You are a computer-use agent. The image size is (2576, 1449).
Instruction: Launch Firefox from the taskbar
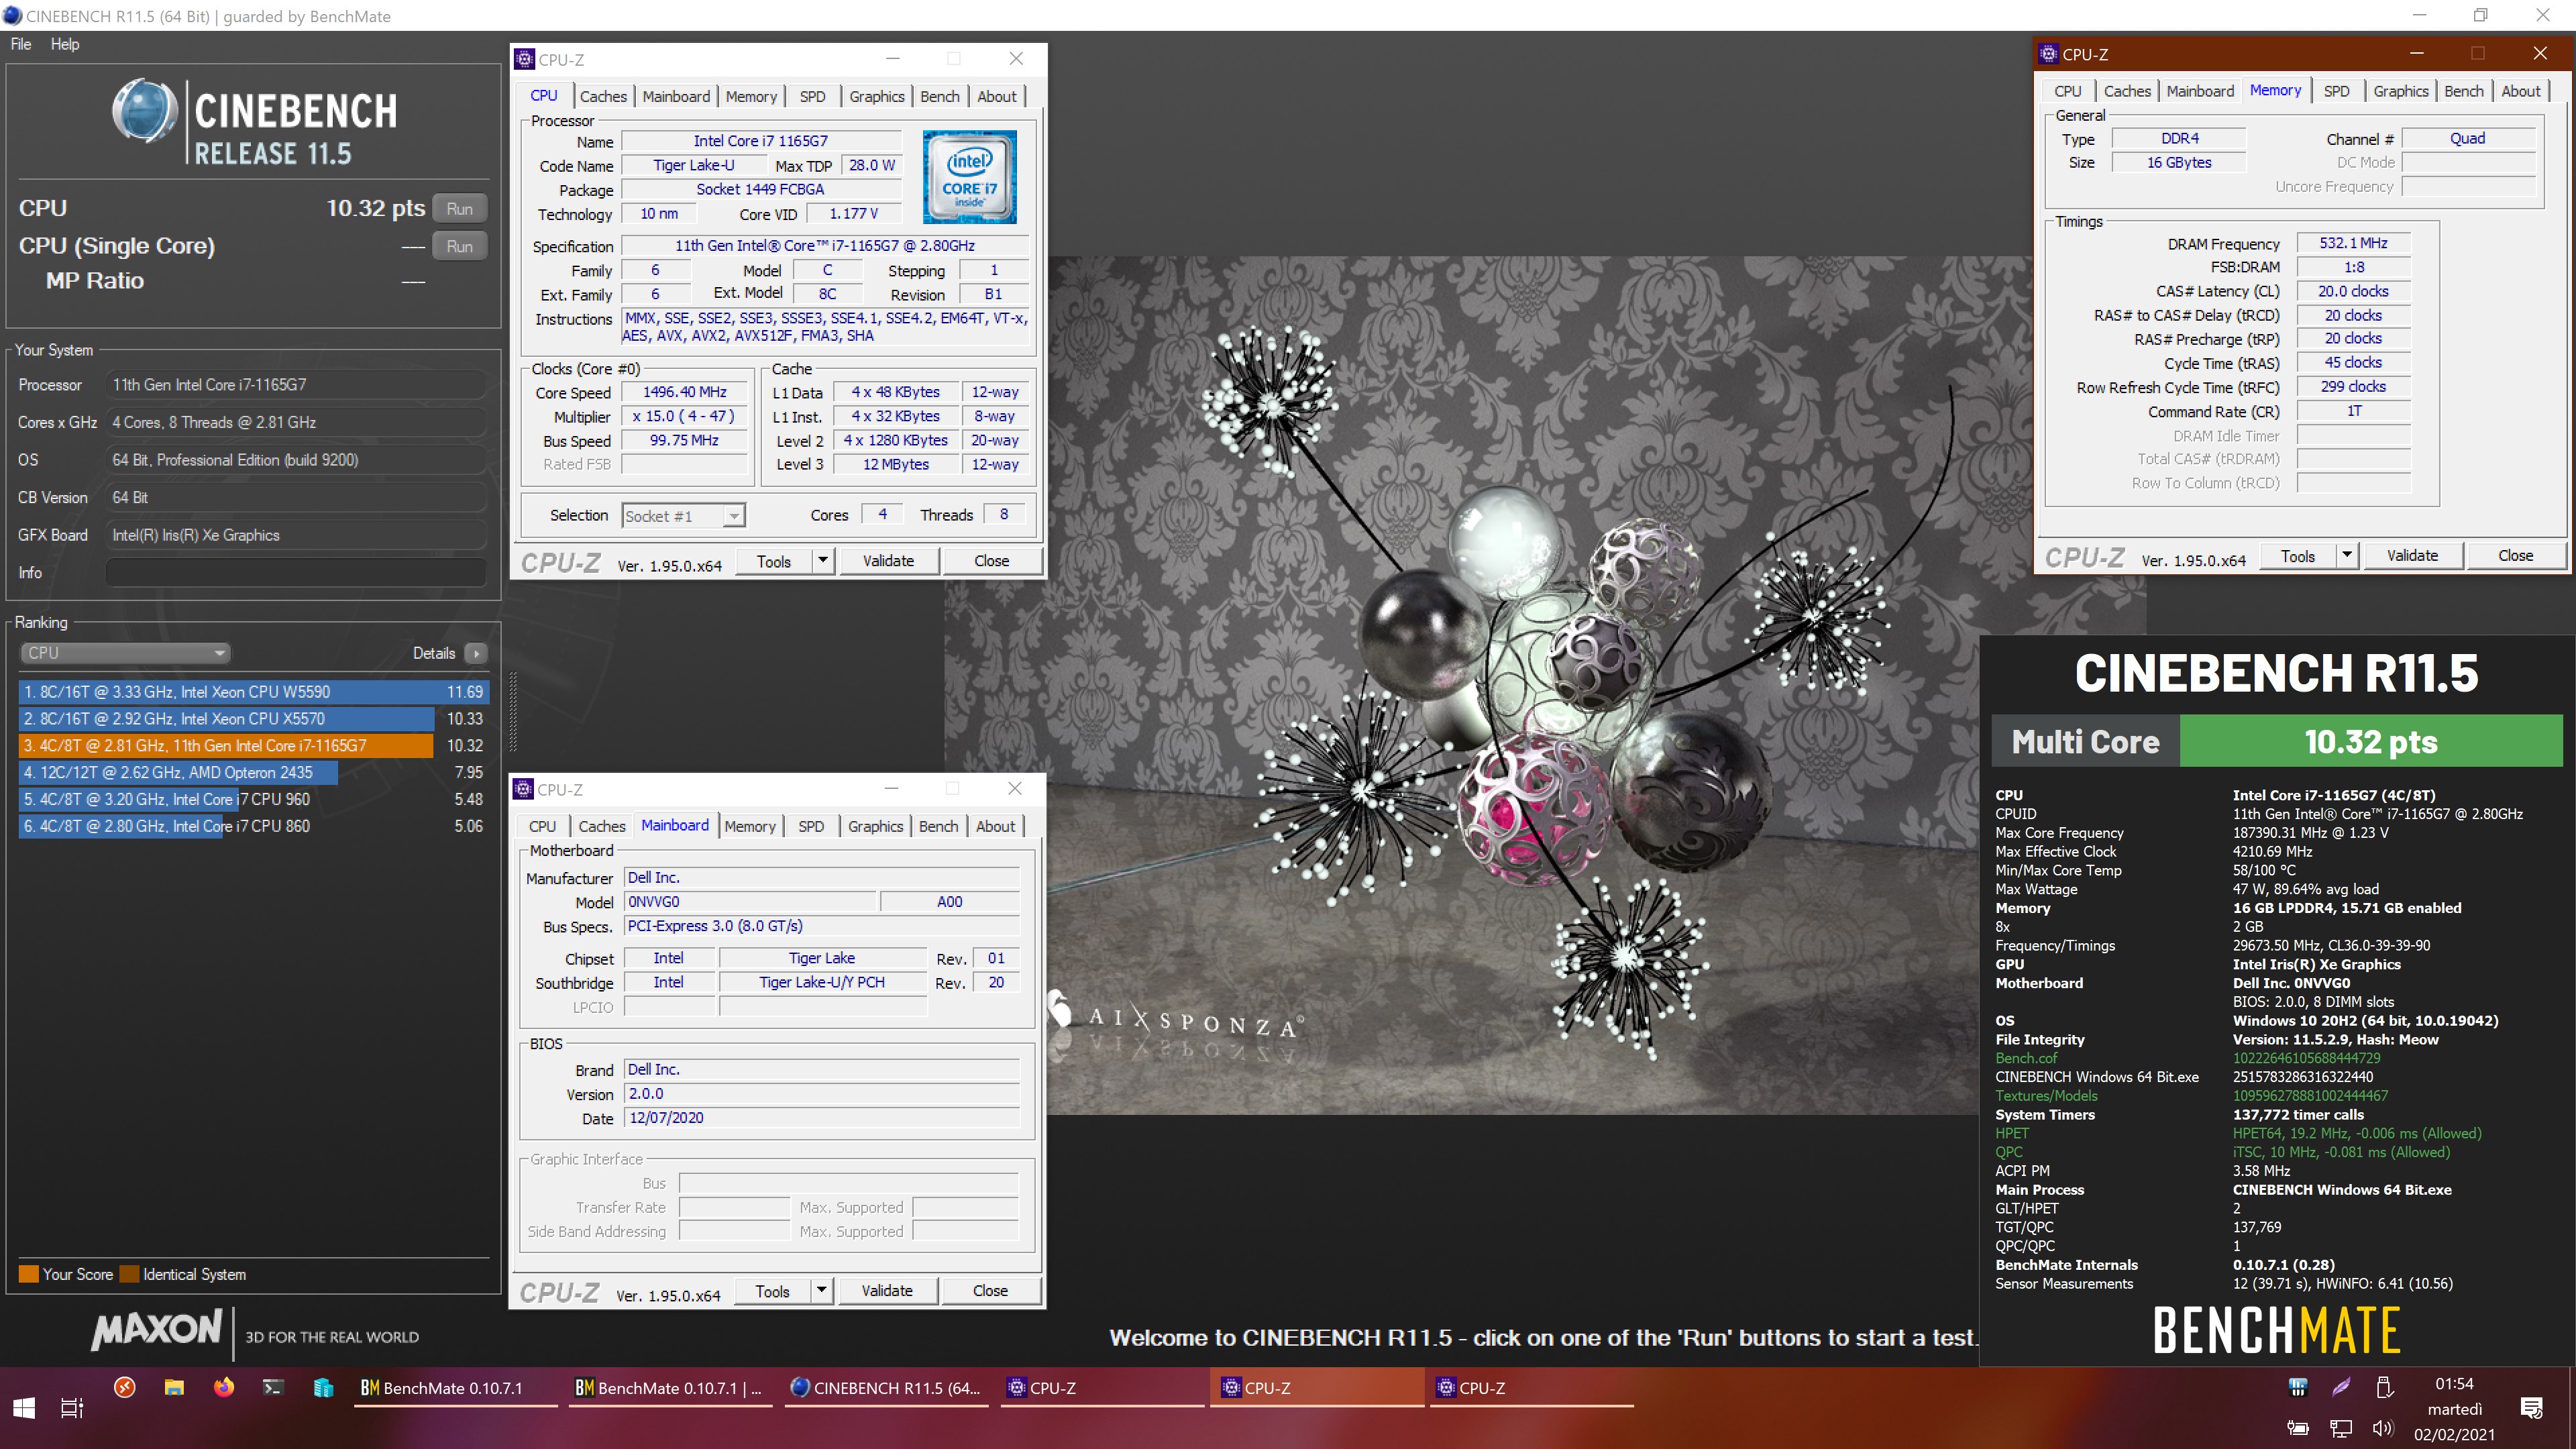point(223,1387)
